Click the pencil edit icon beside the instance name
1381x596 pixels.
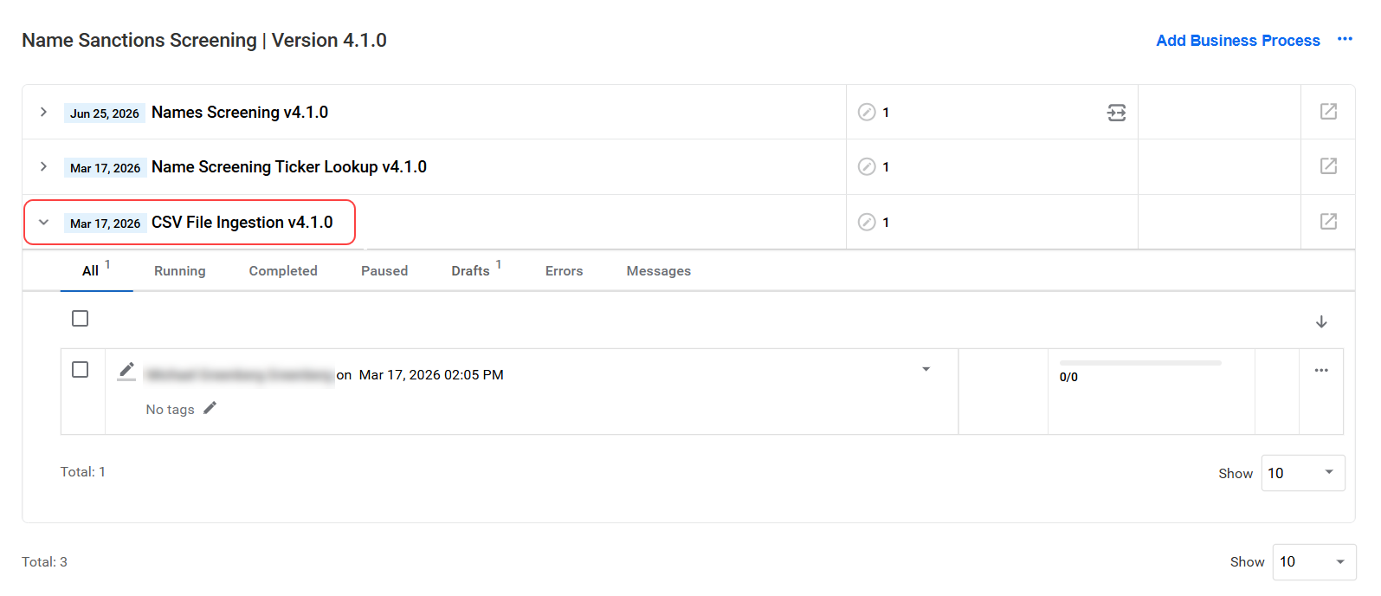click(126, 371)
